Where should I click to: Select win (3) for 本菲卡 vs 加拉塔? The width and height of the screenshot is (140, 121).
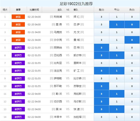102,117
